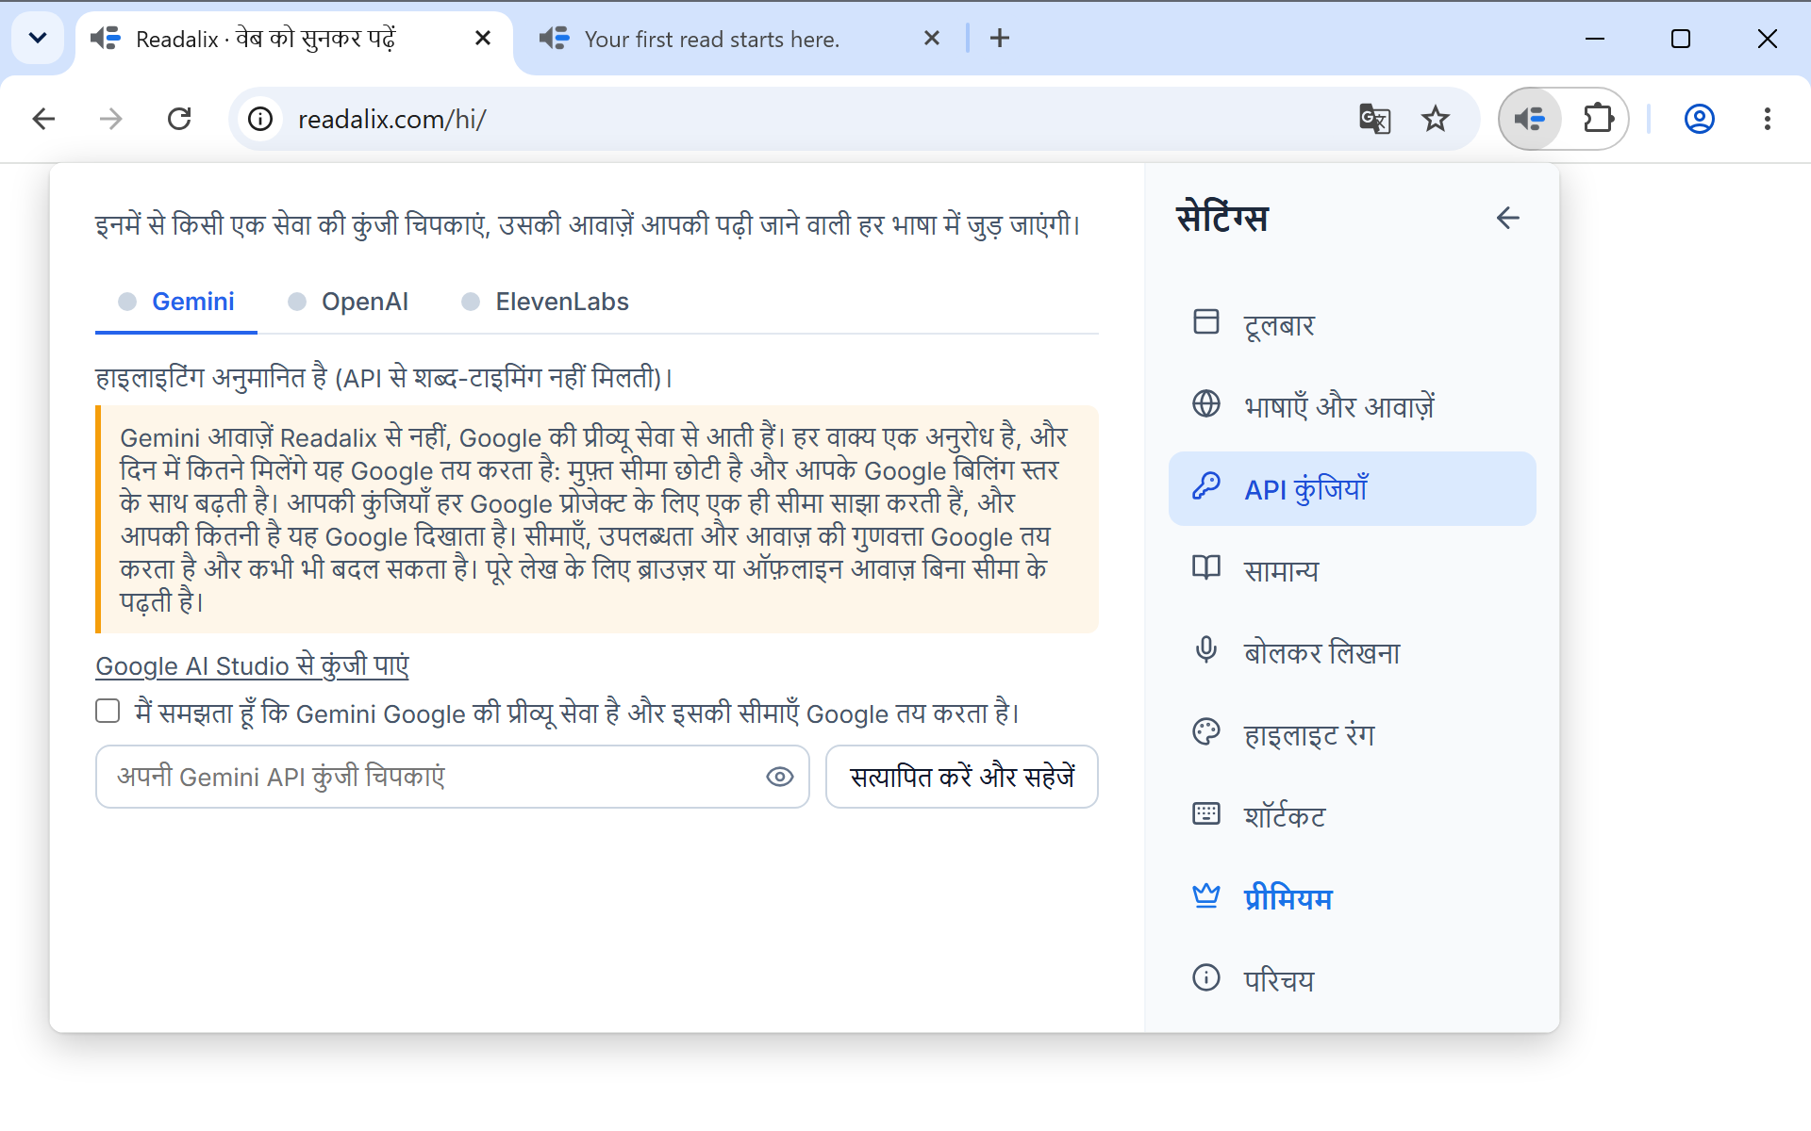The width and height of the screenshot is (1811, 1131).
Task: Check the Gemini Google preview acknowledgement box
Action: point(108,711)
